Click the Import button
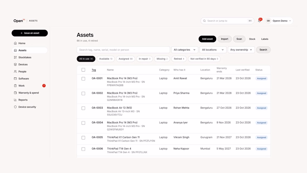307x173 pixels. [225, 39]
